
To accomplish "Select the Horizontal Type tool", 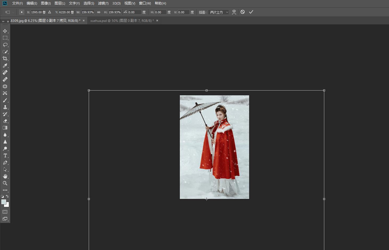I will pos(5,155).
